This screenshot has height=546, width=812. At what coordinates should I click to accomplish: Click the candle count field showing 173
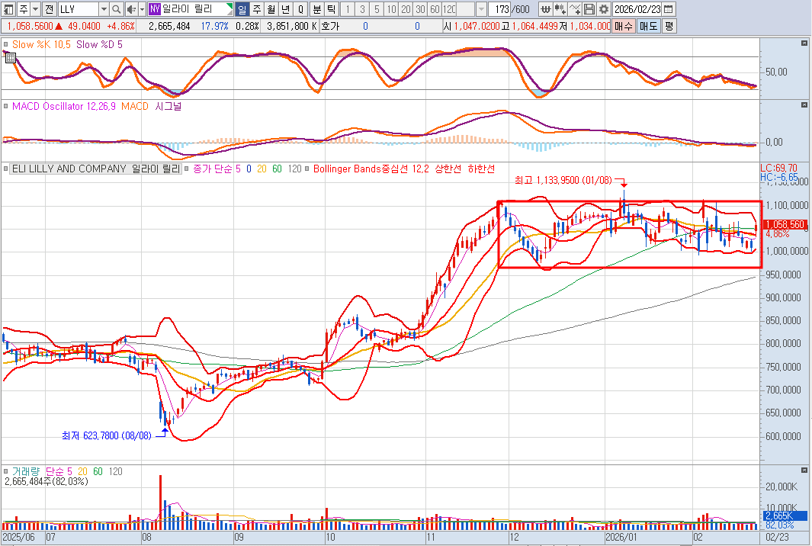[x=500, y=9]
